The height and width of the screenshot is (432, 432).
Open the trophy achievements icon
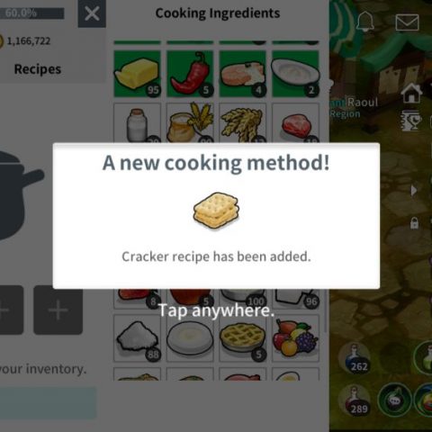411,121
